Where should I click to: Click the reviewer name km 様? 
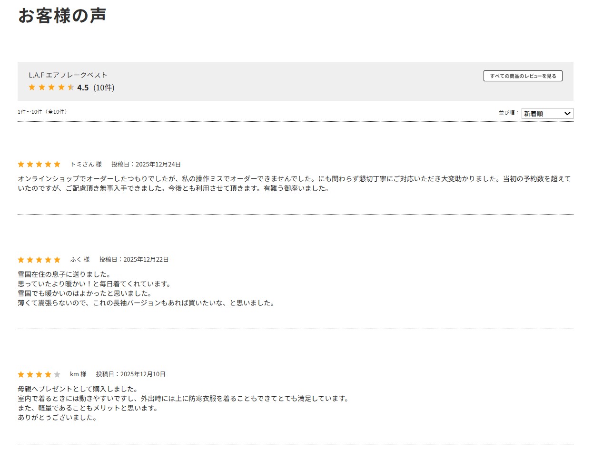[78, 374]
